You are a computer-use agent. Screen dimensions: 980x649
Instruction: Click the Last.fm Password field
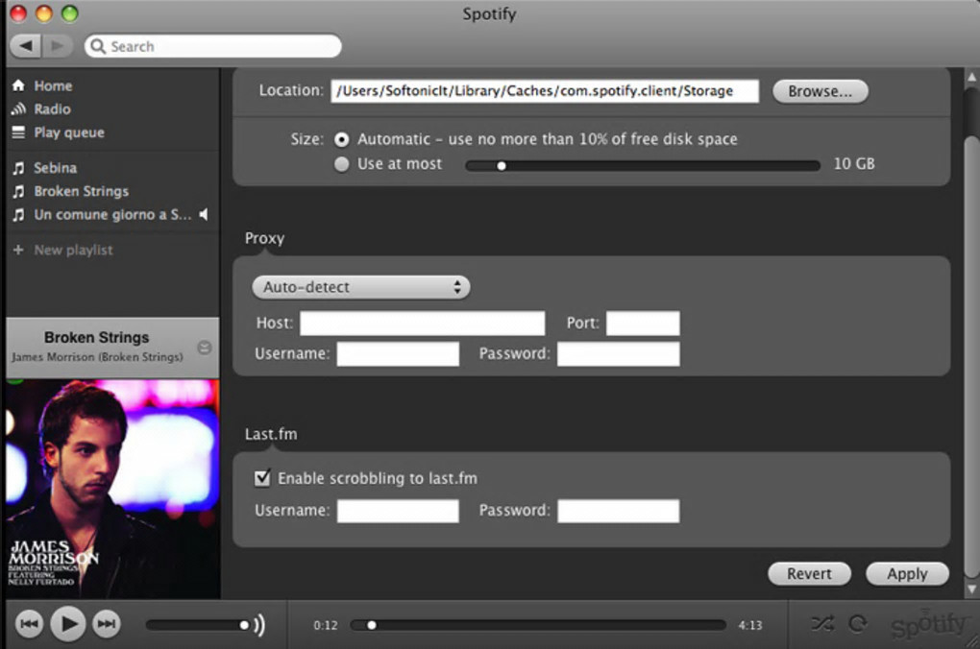(618, 511)
